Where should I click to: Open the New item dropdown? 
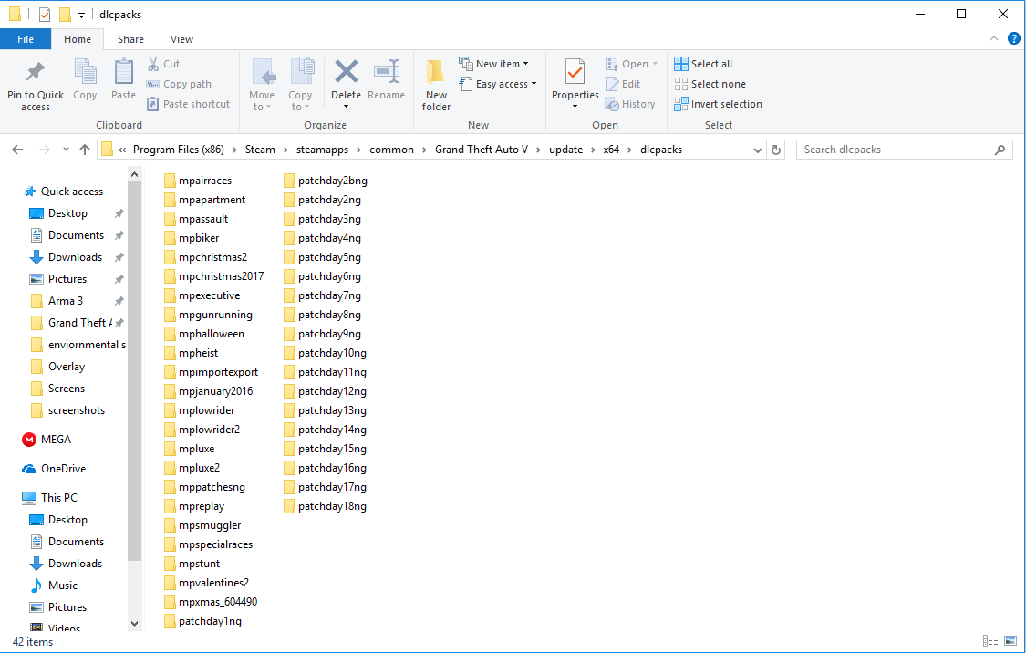click(494, 64)
